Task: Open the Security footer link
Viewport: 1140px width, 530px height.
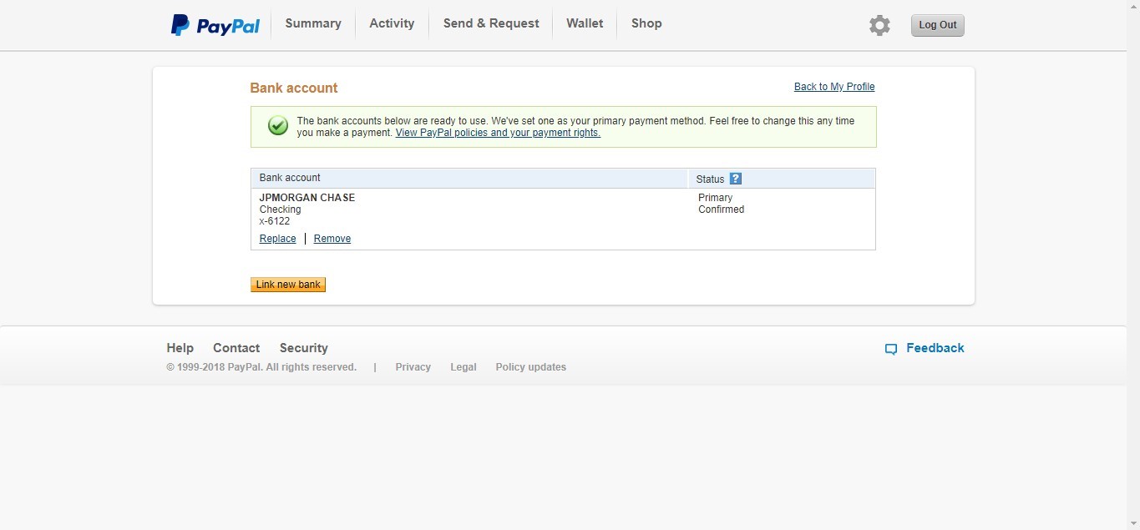Action: (303, 348)
